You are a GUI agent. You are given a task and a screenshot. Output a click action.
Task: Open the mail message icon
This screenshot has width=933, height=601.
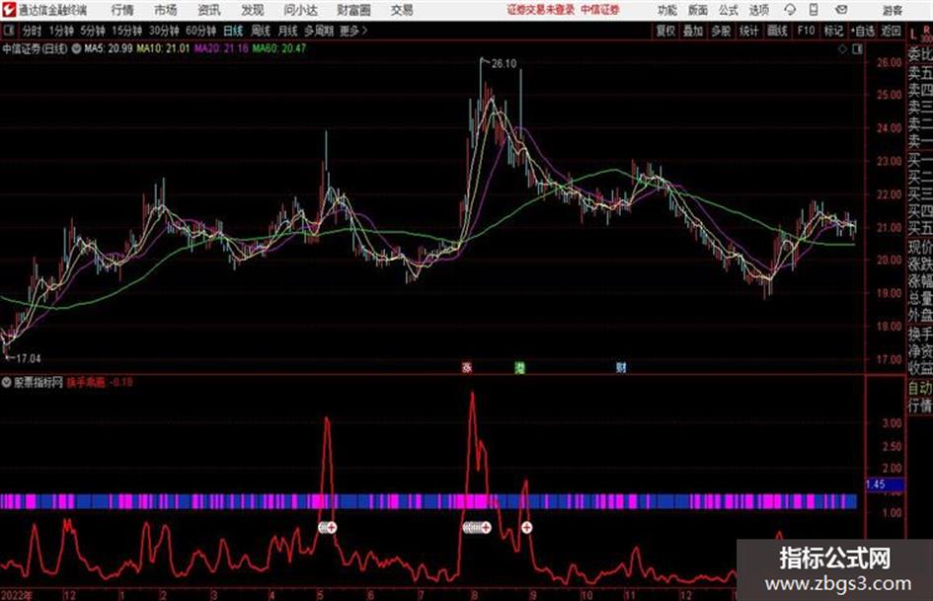point(841,10)
